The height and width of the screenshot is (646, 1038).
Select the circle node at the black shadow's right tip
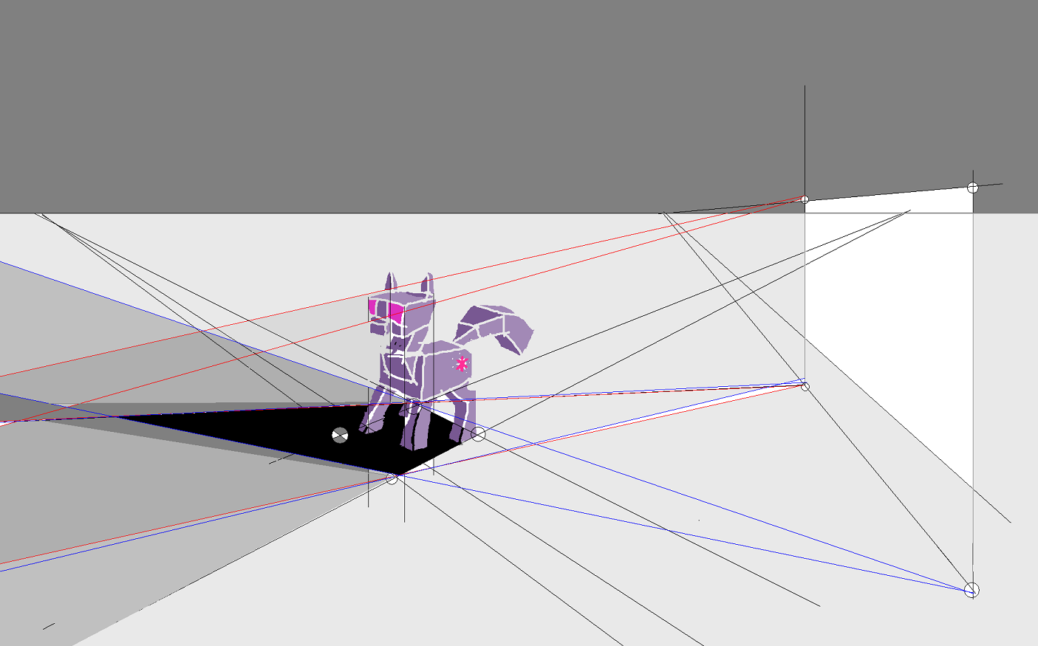tap(479, 434)
